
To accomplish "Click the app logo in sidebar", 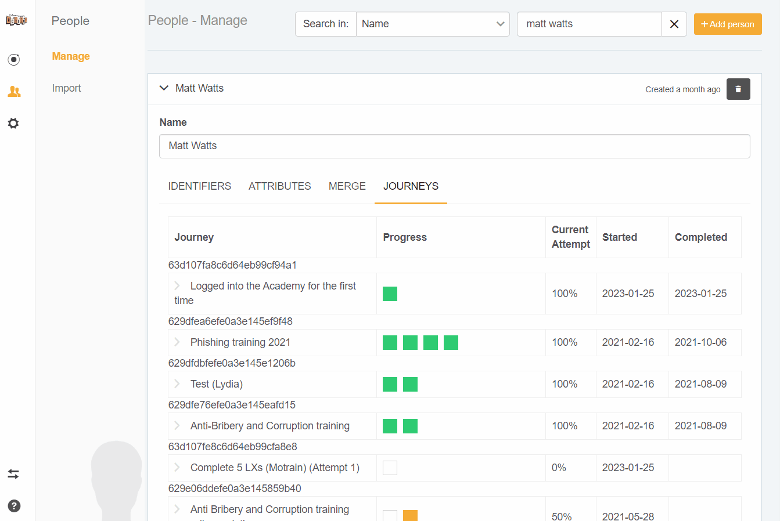I will [16, 20].
